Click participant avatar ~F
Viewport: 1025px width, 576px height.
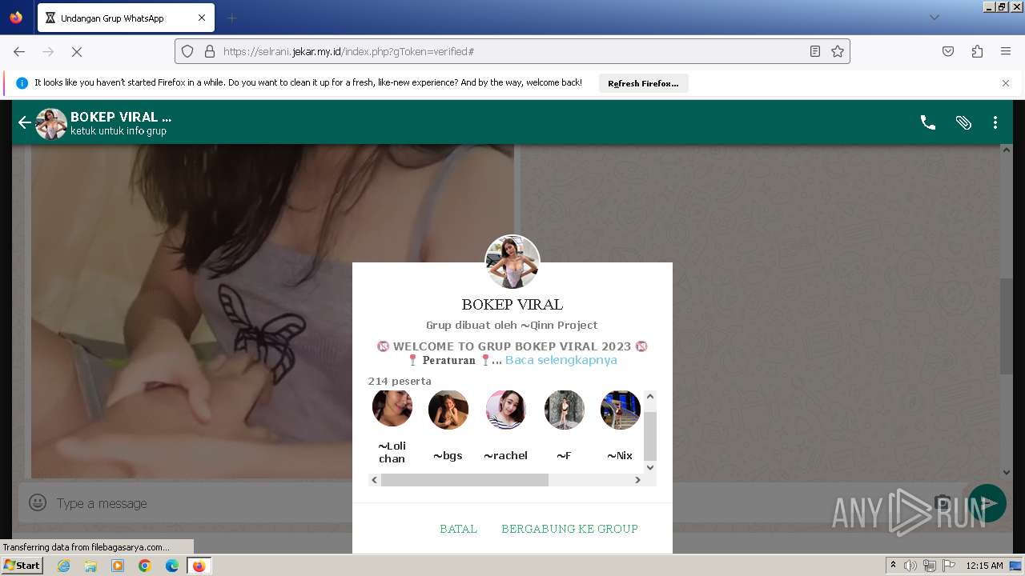(x=565, y=410)
